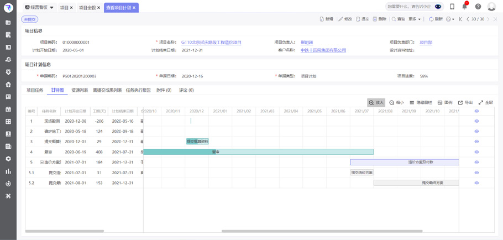The height and width of the screenshot is (240, 503).
Task: Toggle eye icon for row 4 复审
Action: pos(476,152)
